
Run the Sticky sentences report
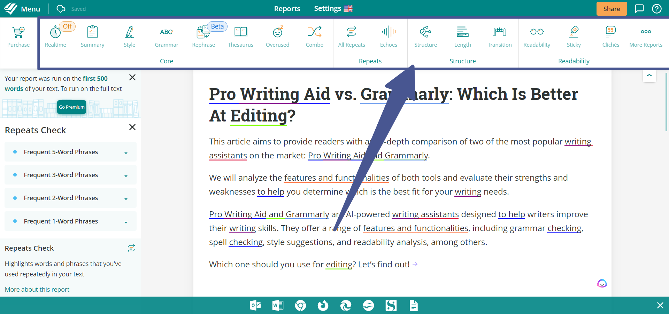point(574,36)
